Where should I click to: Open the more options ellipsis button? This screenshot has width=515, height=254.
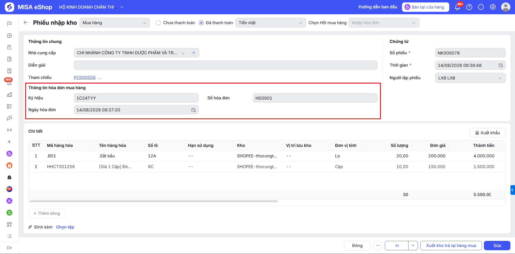(378, 245)
